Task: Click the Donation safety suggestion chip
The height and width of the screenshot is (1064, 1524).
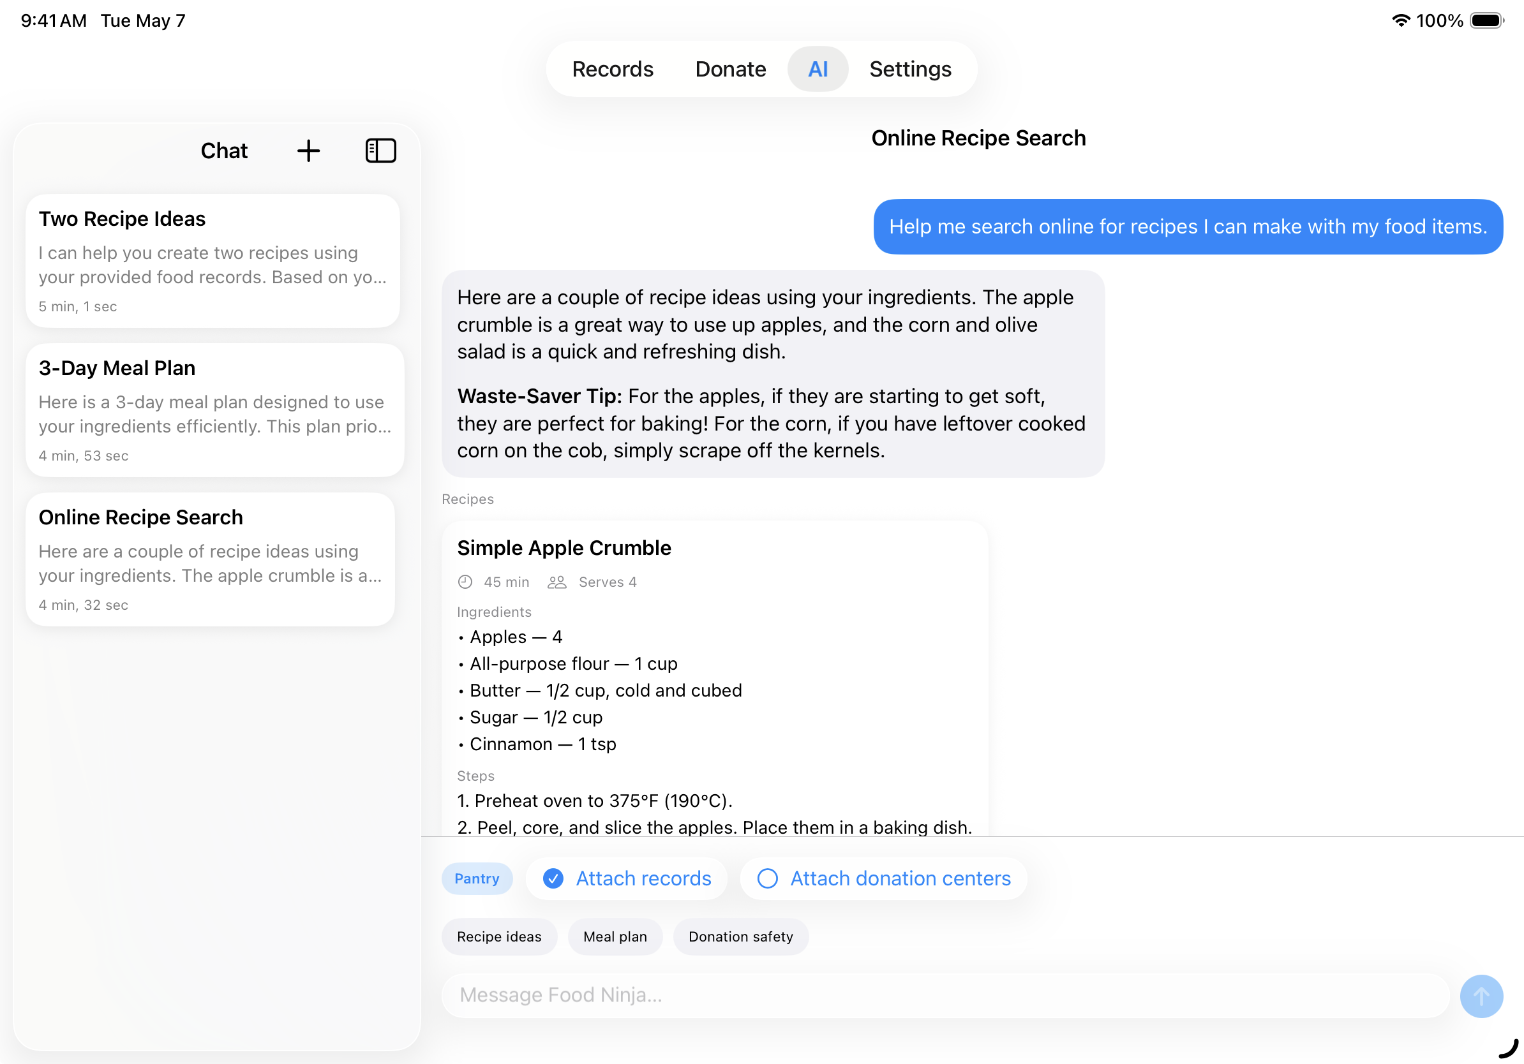Action: point(741,936)
